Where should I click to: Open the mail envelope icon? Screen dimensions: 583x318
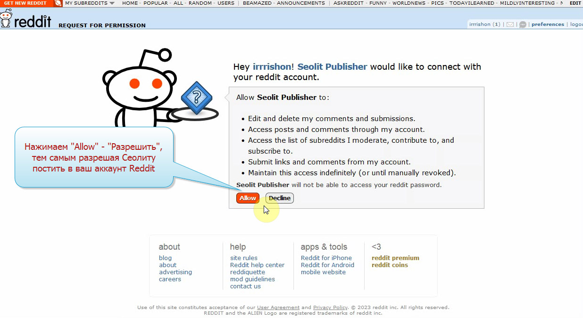[x=510, y=24]
